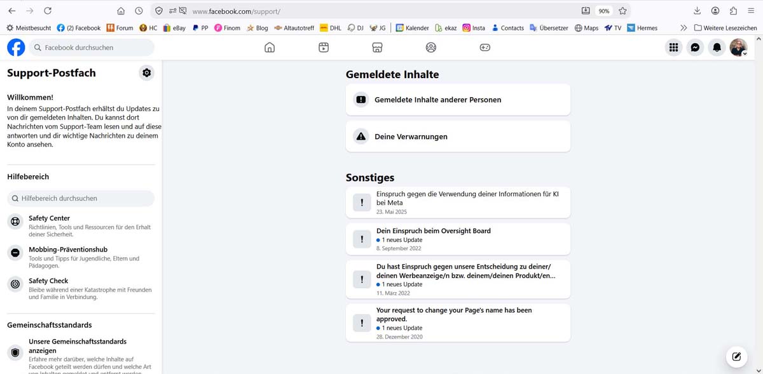Viewport: 763px width, 374px height.
Task: Bookmark this page with star icon
Action: pyautogui.click(x=622, y=11)
